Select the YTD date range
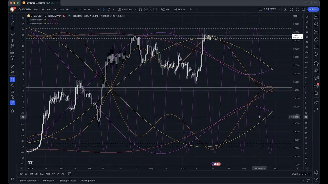Image resolution: width=328 pixels, height=184 pixels. coord(48,174)
